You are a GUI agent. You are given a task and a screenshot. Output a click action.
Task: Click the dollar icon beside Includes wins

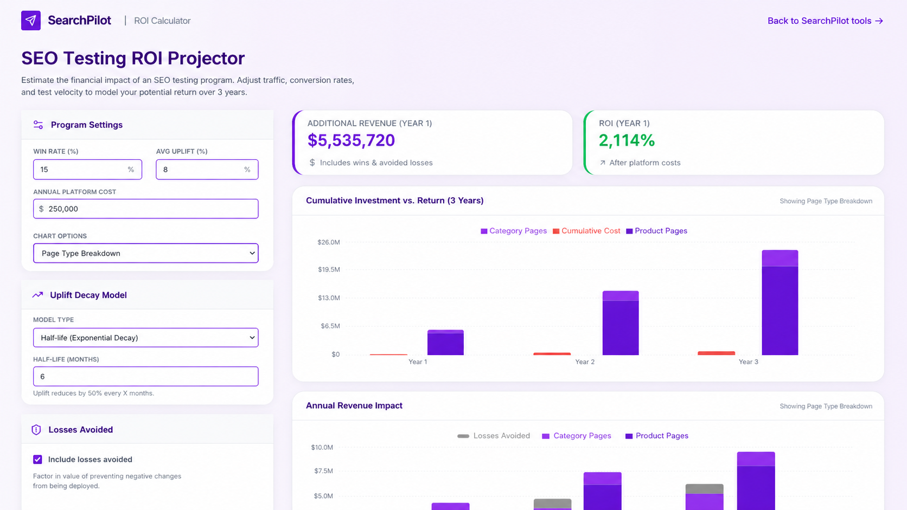pos(312,163)
